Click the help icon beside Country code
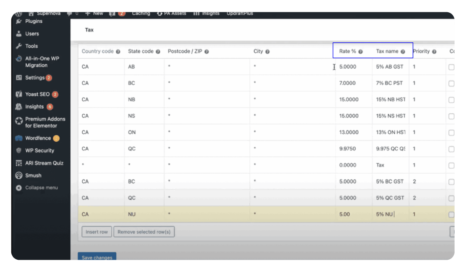 118,52
